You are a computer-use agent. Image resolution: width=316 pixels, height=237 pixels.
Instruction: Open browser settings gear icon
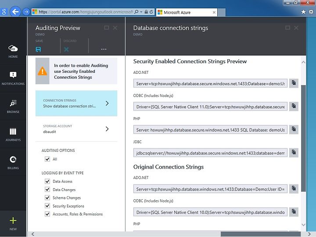(x=311, y=12)
